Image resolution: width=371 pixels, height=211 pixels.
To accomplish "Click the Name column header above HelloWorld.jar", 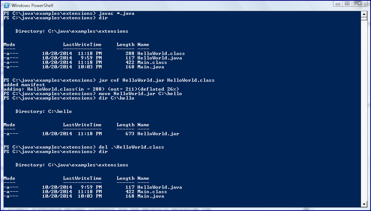I will click(143, 125).
